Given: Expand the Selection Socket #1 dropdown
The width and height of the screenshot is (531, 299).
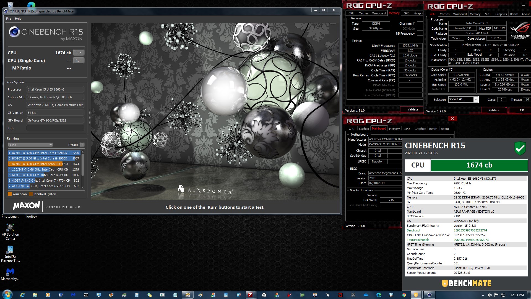Looking at the screenshot, I should click(476, 100).
